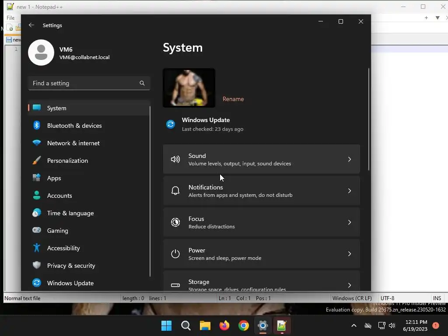
Task: Open Accessibility settings
Action: (88, 248)
